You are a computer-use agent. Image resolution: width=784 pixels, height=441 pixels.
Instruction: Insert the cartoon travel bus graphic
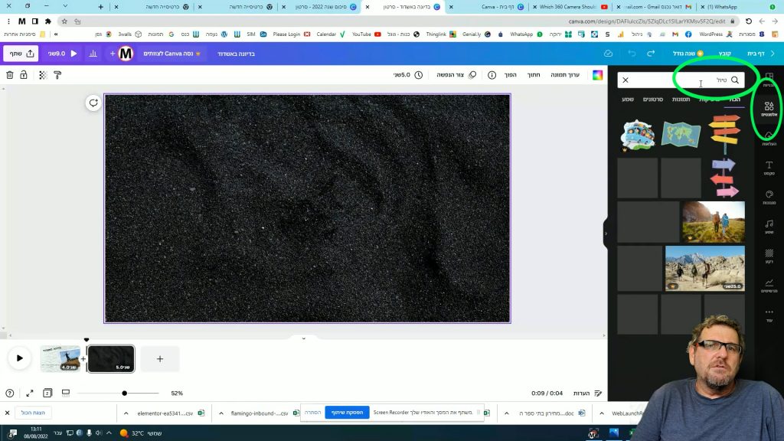[638, 135]
